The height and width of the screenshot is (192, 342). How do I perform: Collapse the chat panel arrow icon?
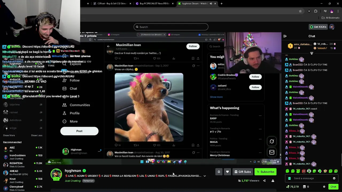285,36
